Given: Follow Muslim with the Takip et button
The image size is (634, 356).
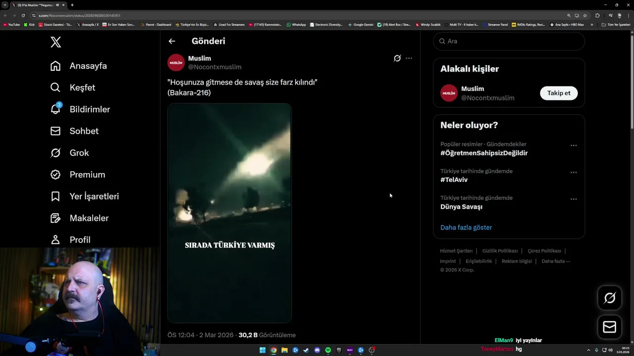Looking at the screenshot, I should [x=559, y=93].
